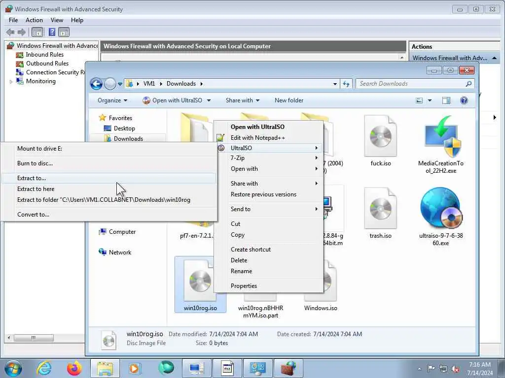
Task: Select trash.iso disc image file
Action: point(380,214)
